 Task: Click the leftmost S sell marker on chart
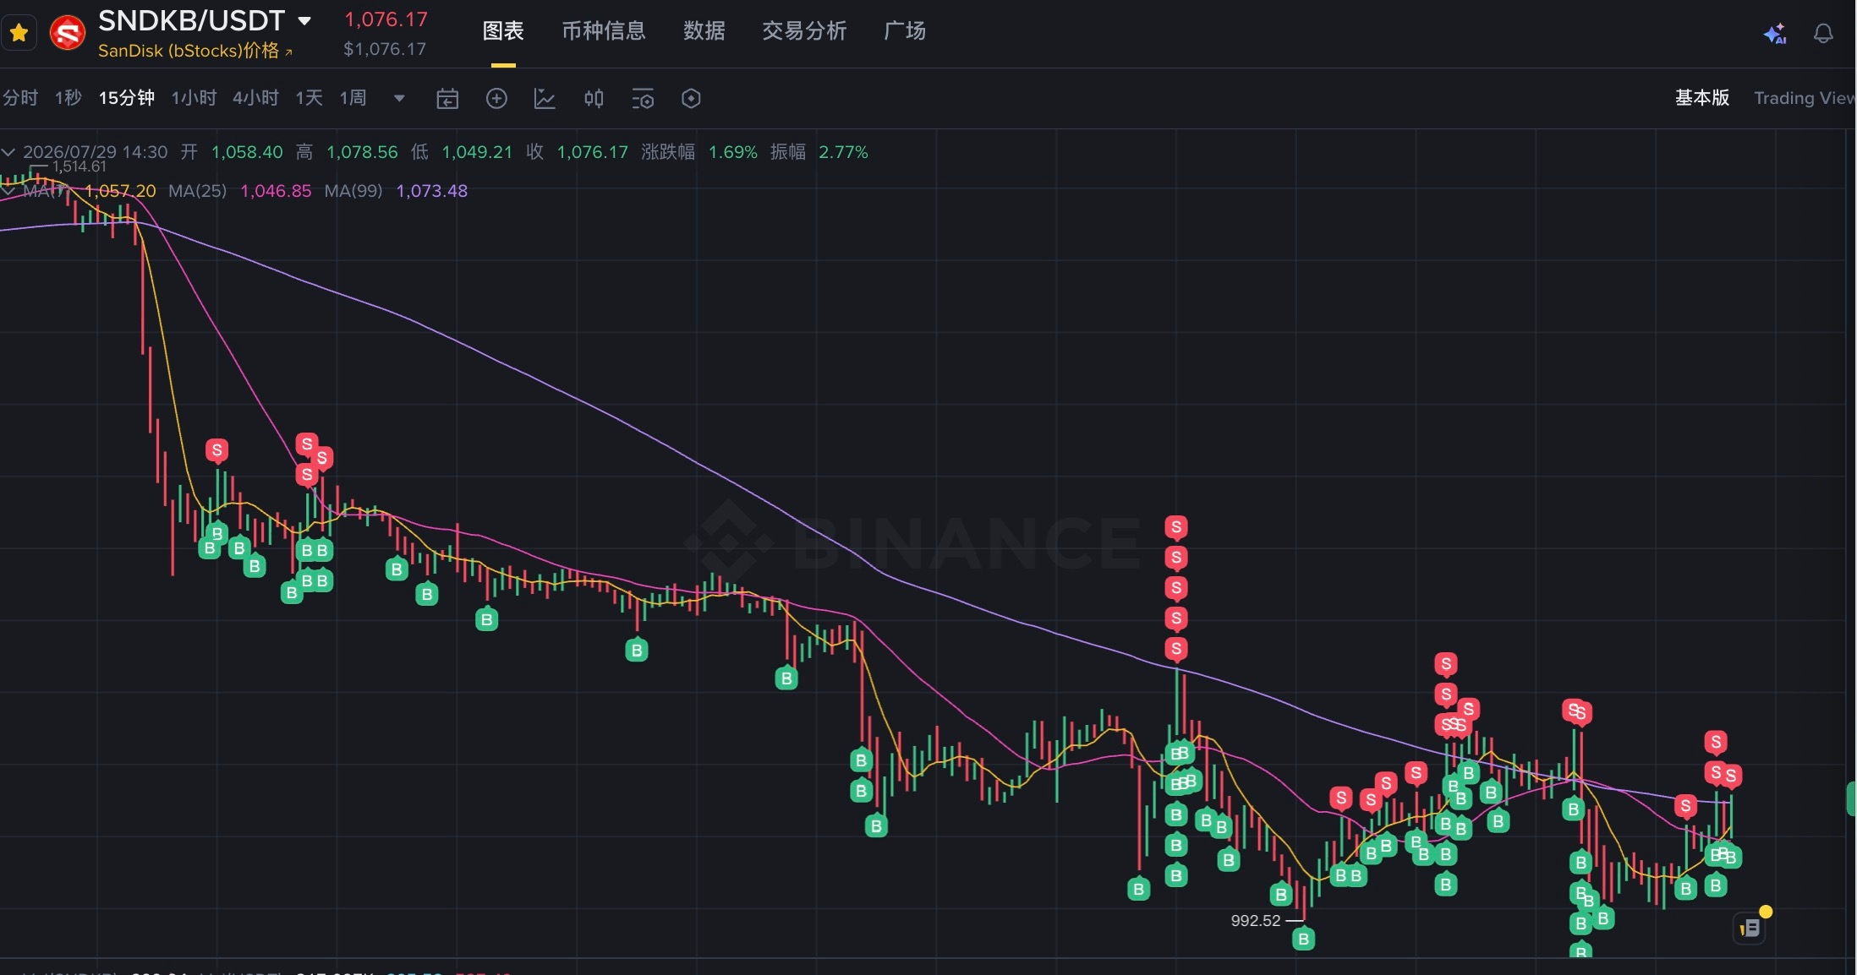(x=217, y=450)
